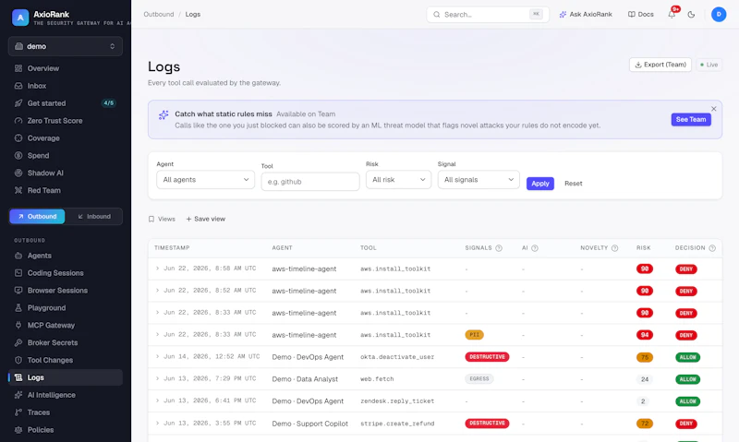
Task: Expand the 8:58 AM log row
Action: tap(157, 269)
